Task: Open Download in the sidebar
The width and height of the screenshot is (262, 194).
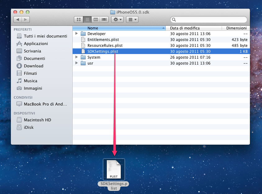Action: (30, 66)
